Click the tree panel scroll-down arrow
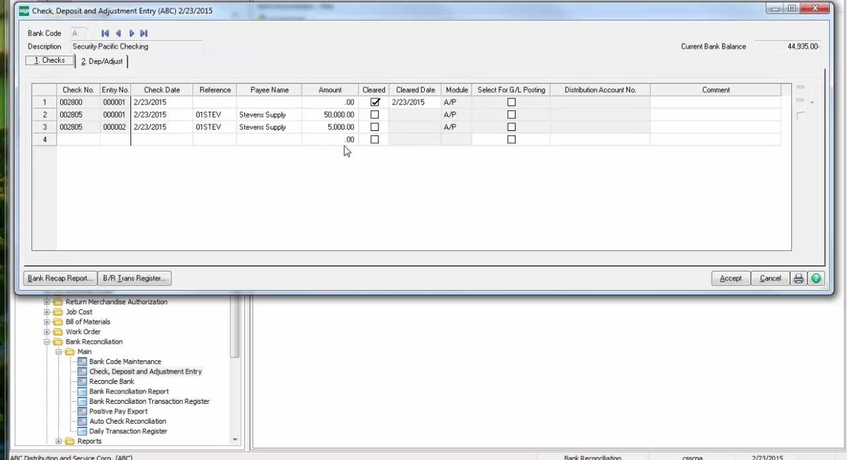Viewport: 847px width, 460px height. point(235,440)
